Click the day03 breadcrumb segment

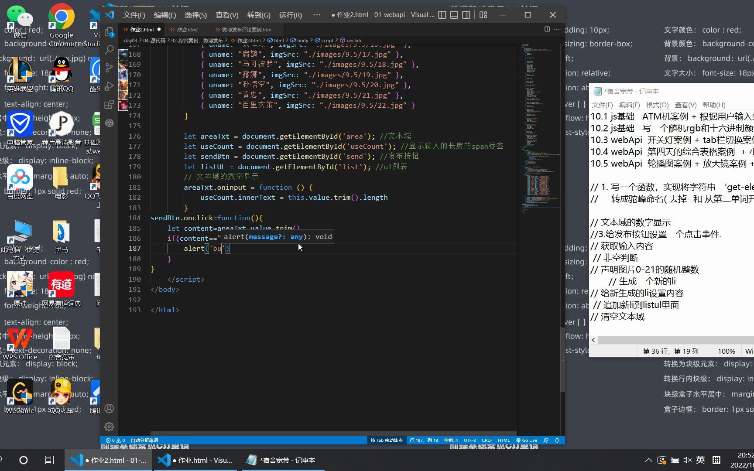pos(130,41)
